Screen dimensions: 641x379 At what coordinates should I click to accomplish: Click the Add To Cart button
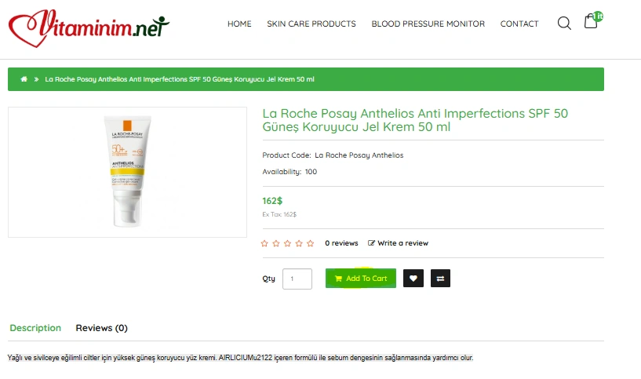[361, 279]
